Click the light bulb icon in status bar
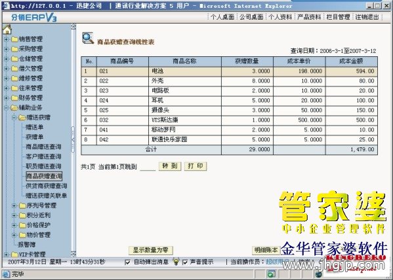The height and width of the screenshot is (280, 393). (x=176, y=262)
